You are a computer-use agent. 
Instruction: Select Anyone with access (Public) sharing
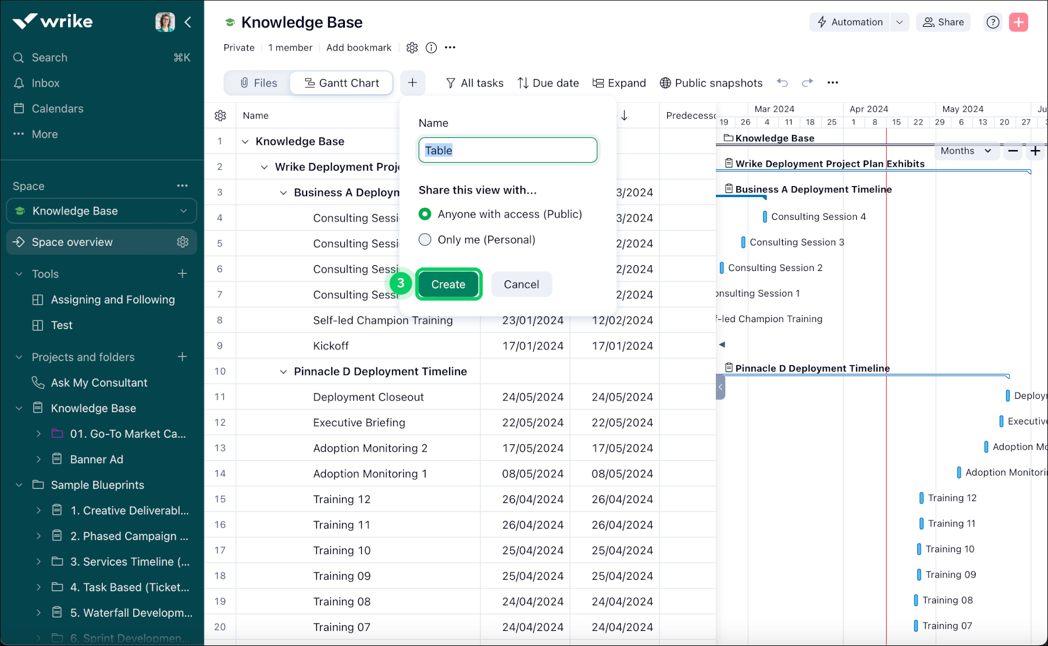(x=425, y=214)
